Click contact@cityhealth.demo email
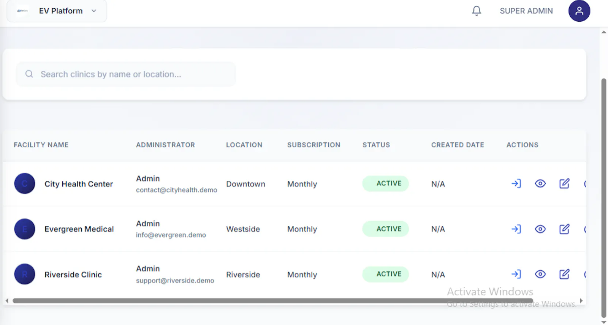 (x=177, y=190)
